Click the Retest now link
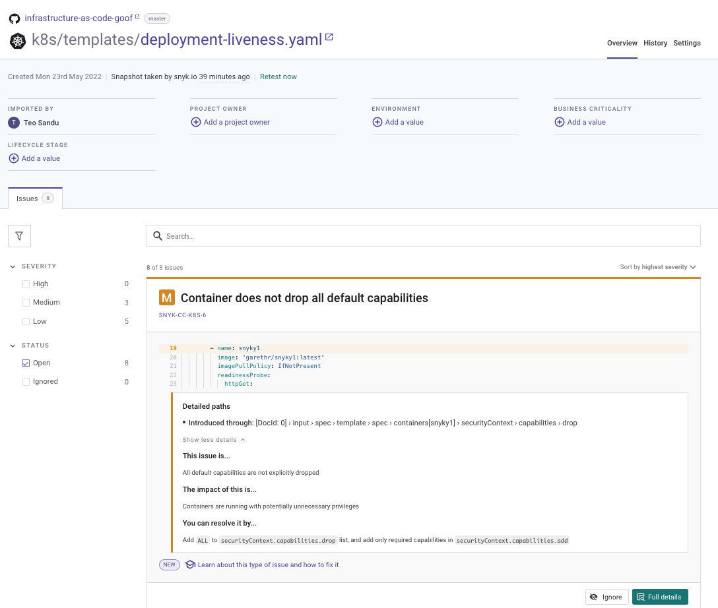 [278, 76]
